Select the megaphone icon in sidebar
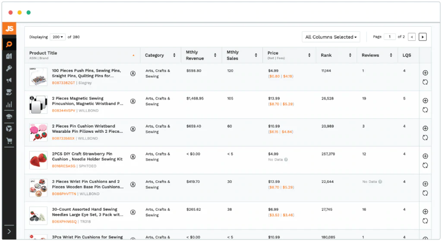Screen dimensions: 442x241 click(x=9, y=80)
